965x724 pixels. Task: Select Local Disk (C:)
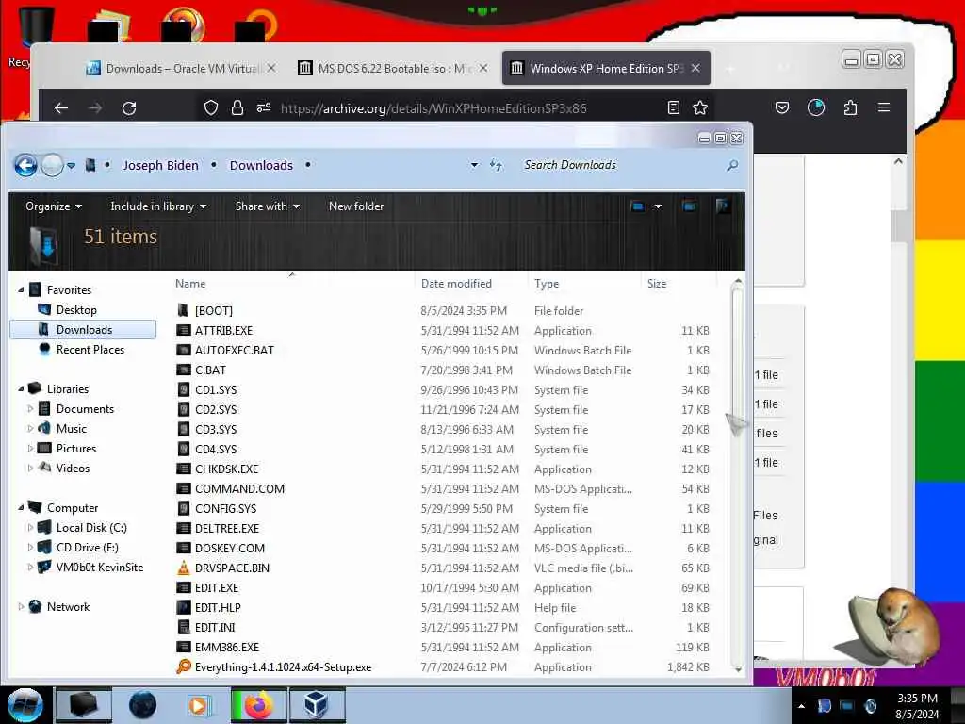(x=91, y=528)
